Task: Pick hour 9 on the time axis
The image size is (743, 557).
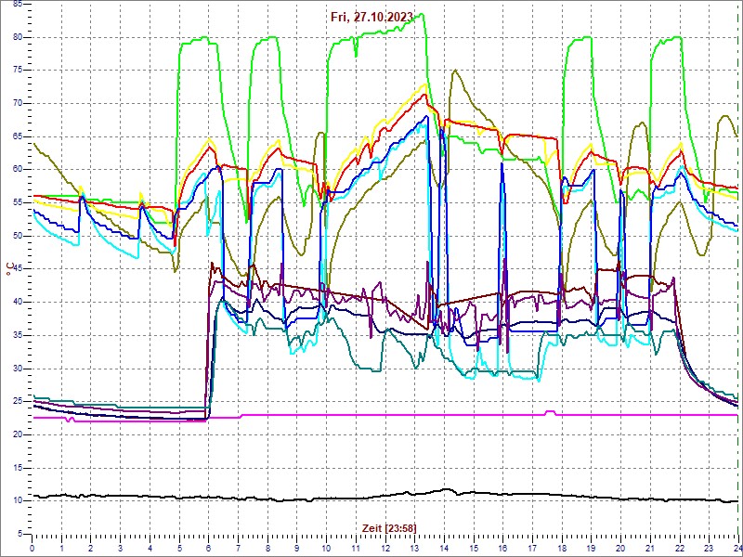Action: (x=297, y=548)
